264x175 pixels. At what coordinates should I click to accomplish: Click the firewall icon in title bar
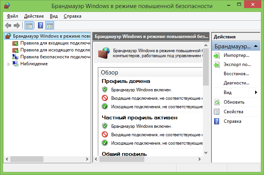coord(7,5)
